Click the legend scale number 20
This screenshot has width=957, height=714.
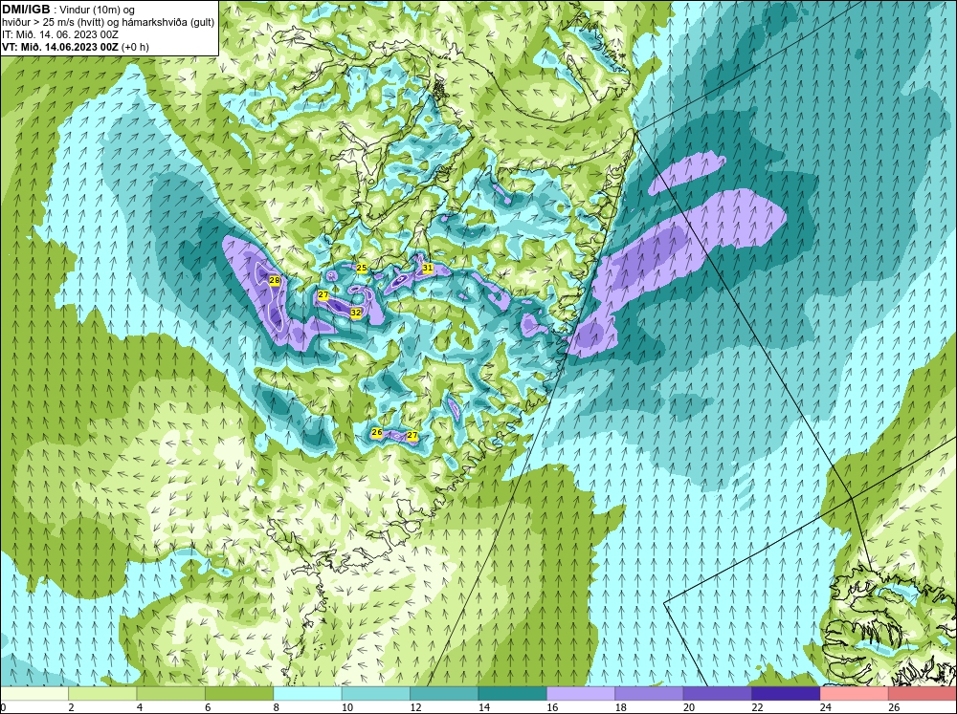click(688, 707)
